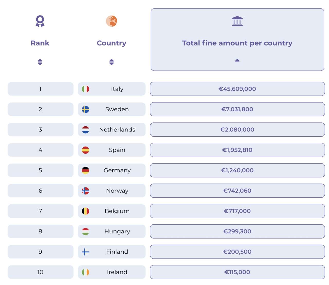
Task: Toggle sort arrows under Country
Action: (x=112, y=62)
